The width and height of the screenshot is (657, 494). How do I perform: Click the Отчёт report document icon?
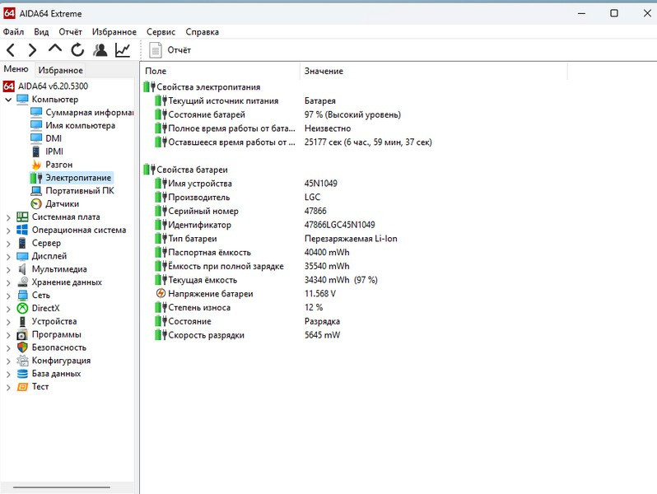156,50
